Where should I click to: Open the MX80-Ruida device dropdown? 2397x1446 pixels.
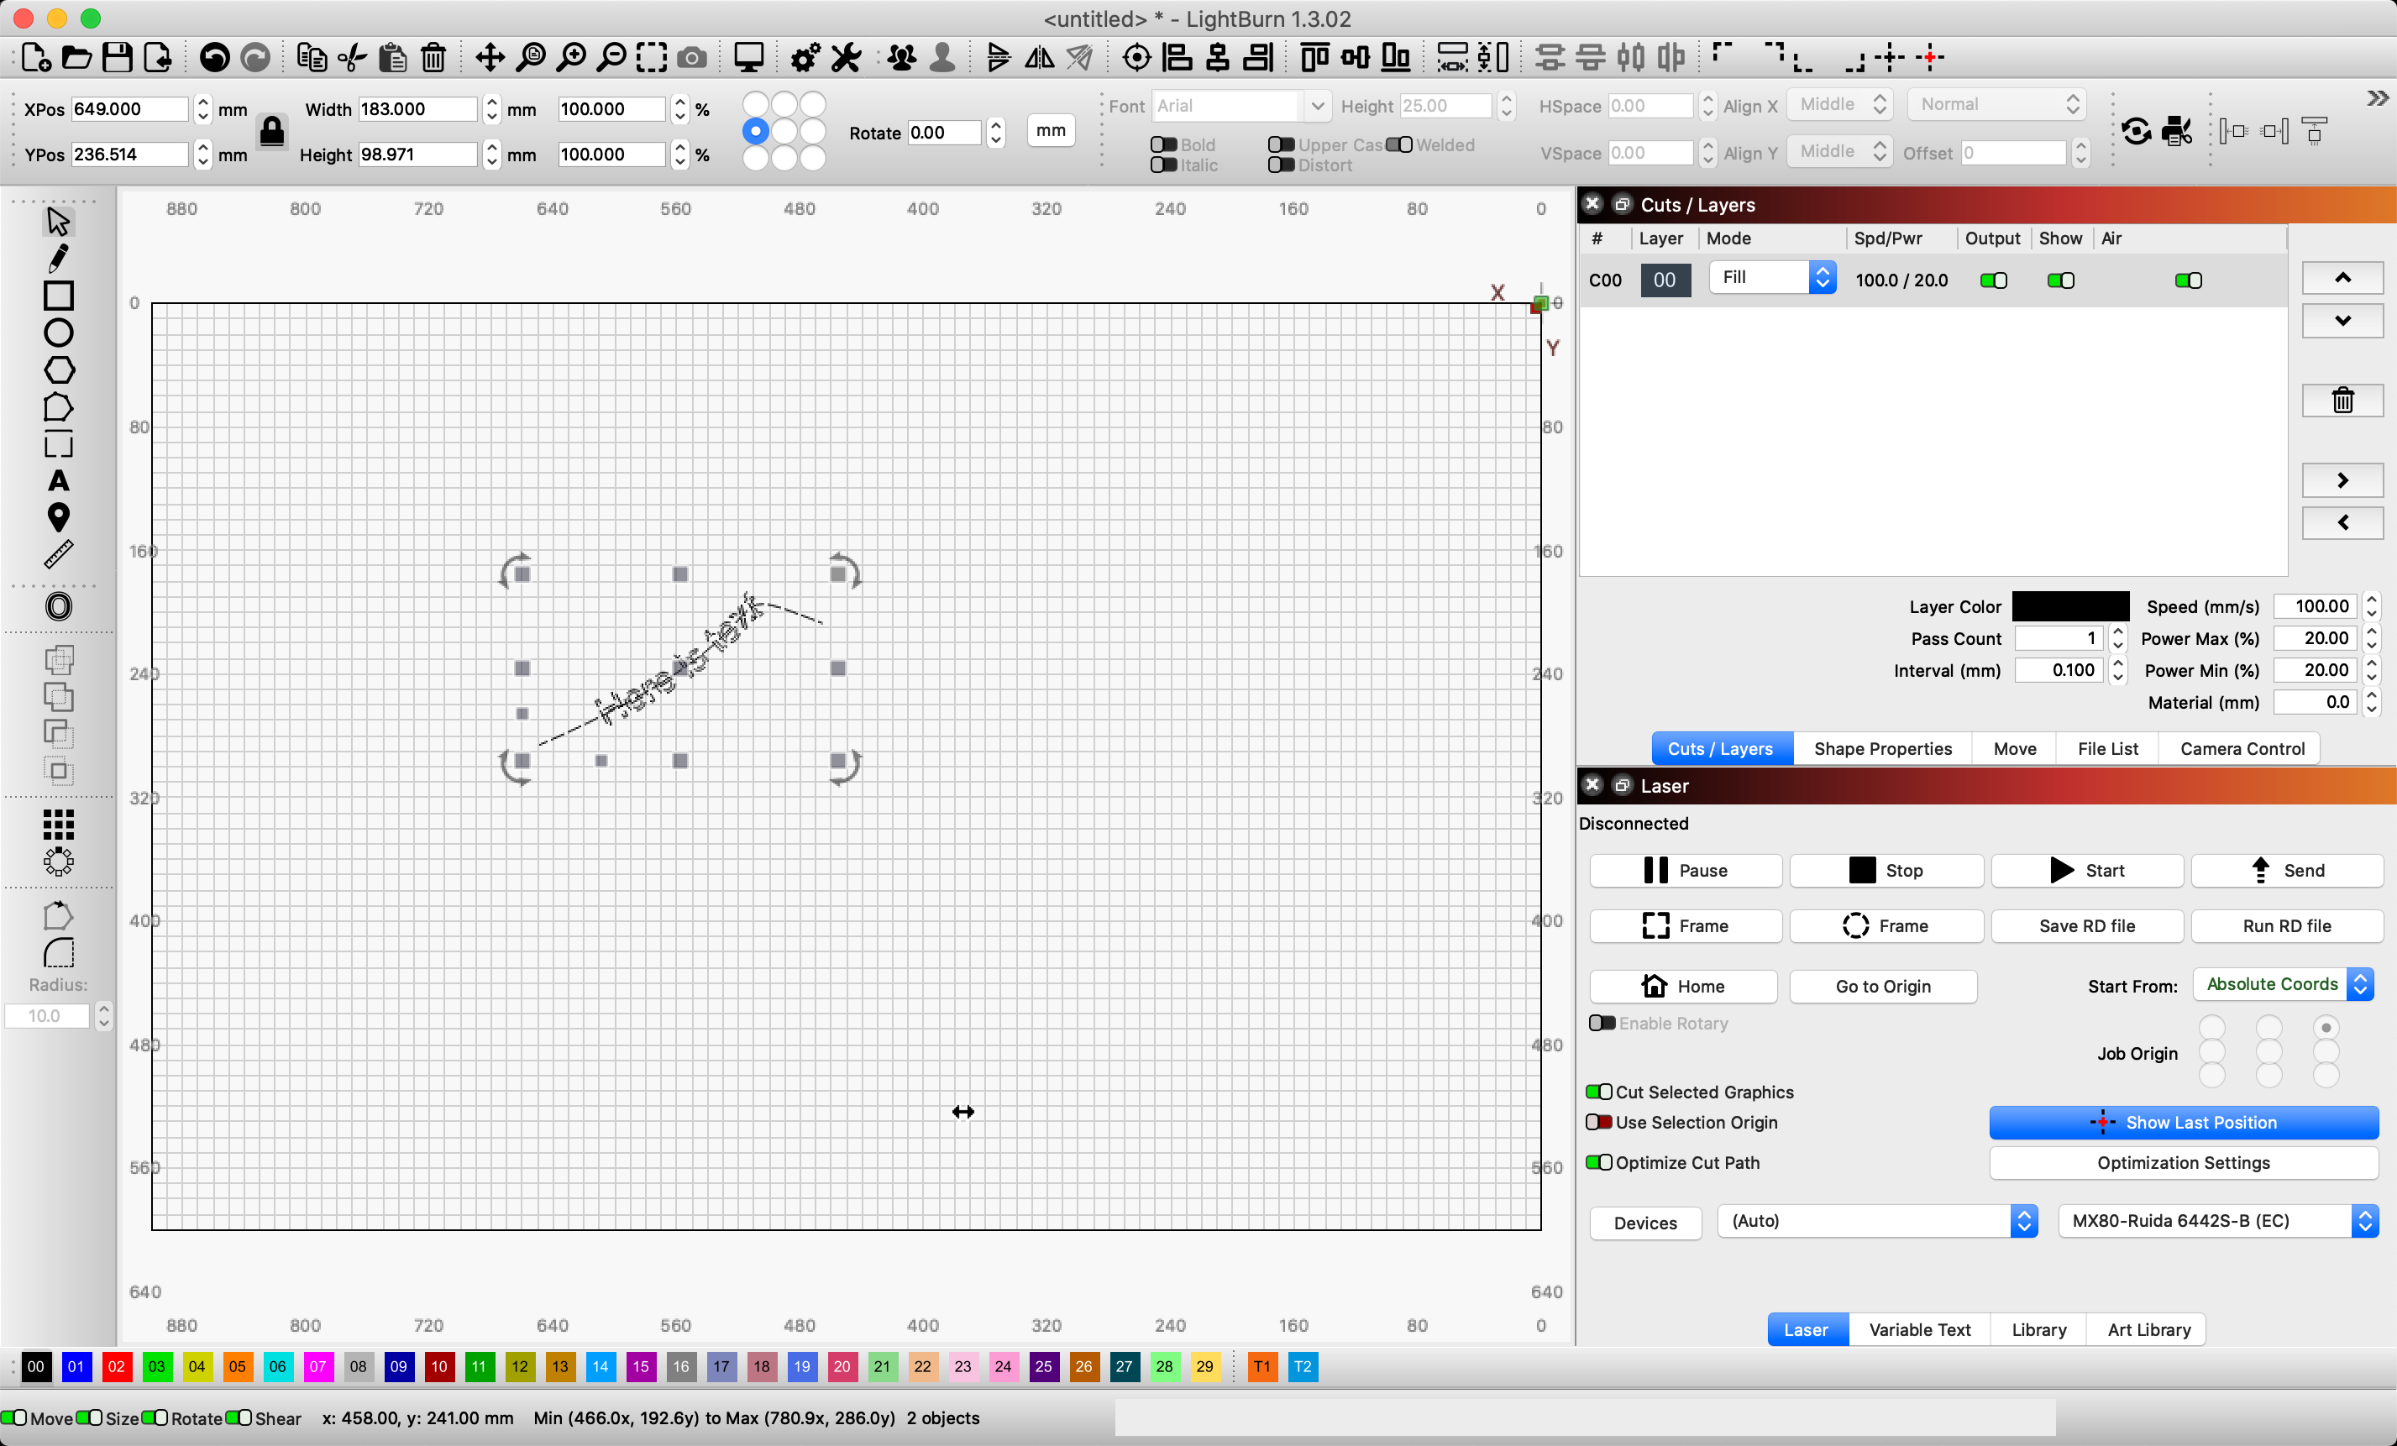2218,1221
